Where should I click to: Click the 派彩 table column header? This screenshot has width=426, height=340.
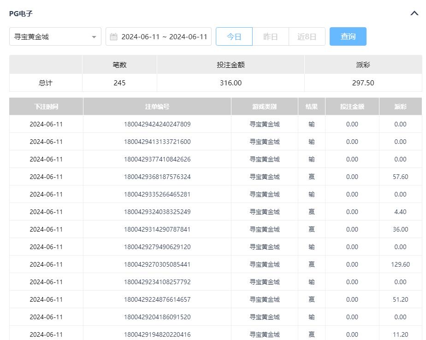pyautogui.click(x=400, y=107)
